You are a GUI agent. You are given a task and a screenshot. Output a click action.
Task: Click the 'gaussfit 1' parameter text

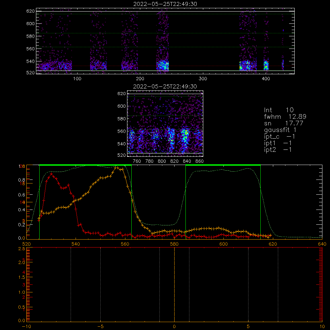click(x=280, y=130)
